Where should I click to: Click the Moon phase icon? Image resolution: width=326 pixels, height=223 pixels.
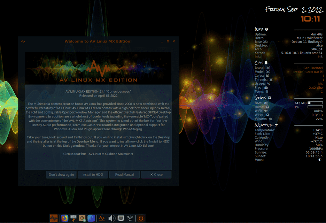click(320, 160)
